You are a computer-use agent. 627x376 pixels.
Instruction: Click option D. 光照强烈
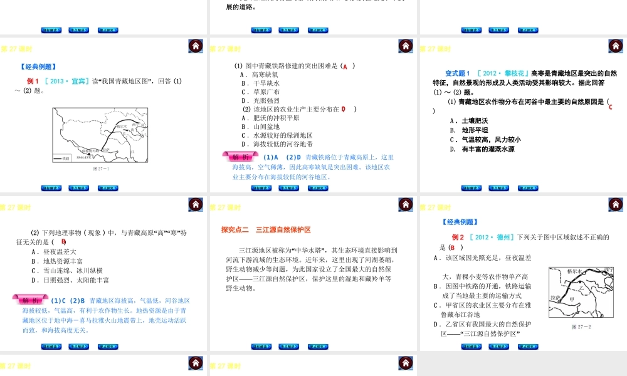[260, 101]
